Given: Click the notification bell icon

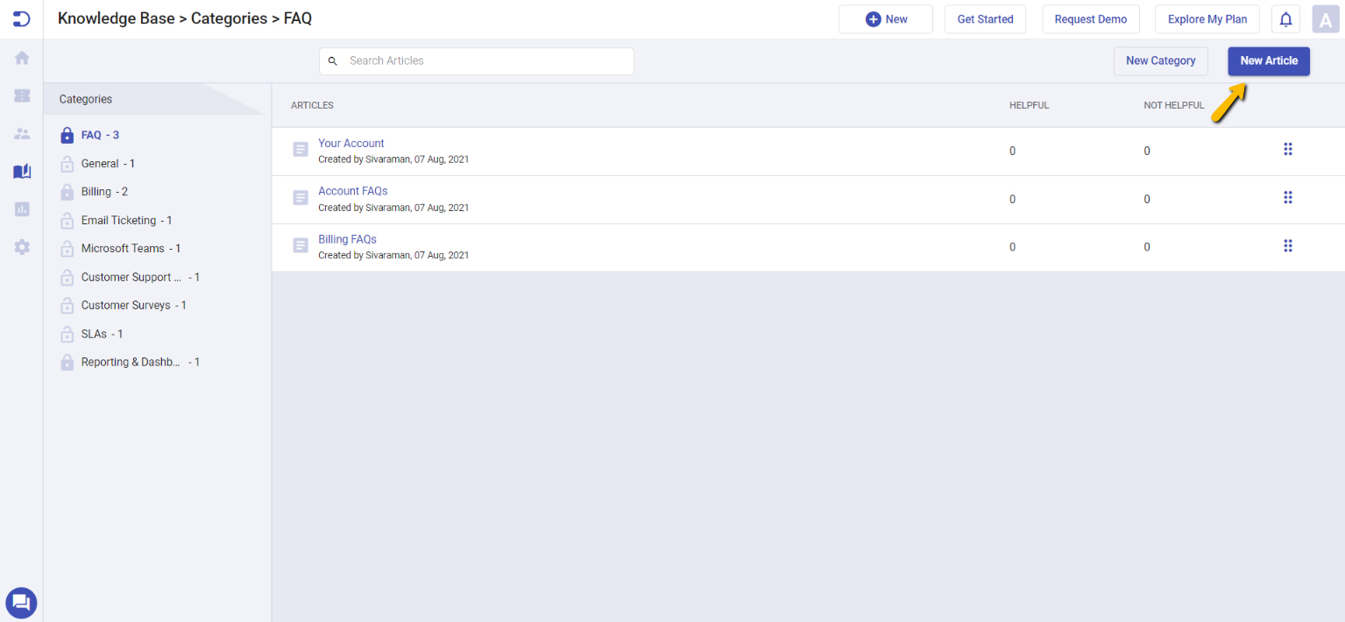Looking at the screenshot, I should [x=1285, y=18].
